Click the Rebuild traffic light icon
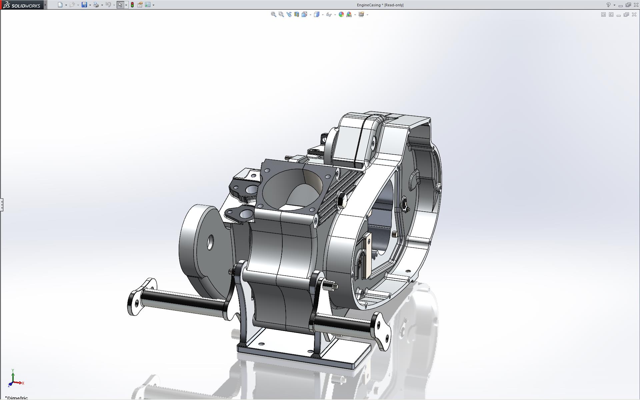The height and width of the screenshot is (400, 640). [x=132, y=5]
